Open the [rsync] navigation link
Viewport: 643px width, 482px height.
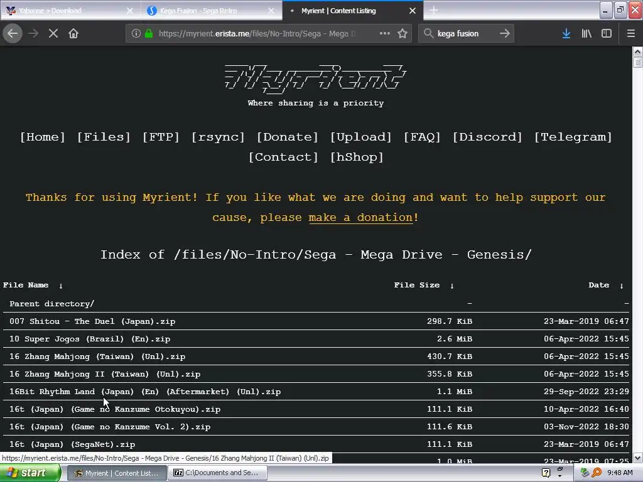(218, 137)
